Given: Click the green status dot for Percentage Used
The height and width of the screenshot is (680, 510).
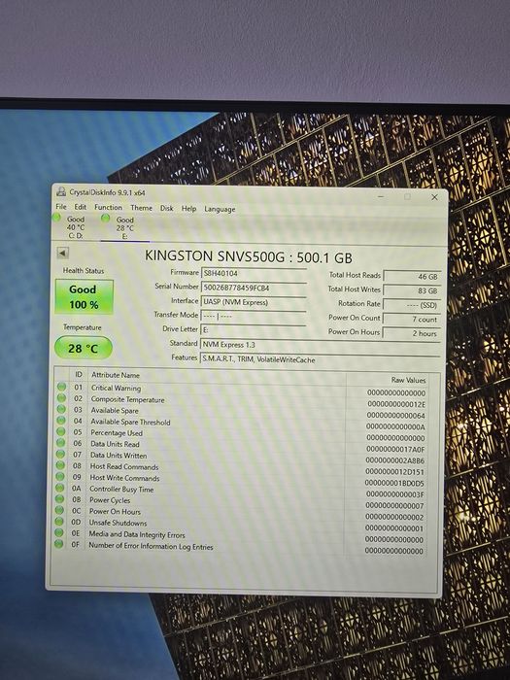Looking at the screenshot, I should point(60,431).
